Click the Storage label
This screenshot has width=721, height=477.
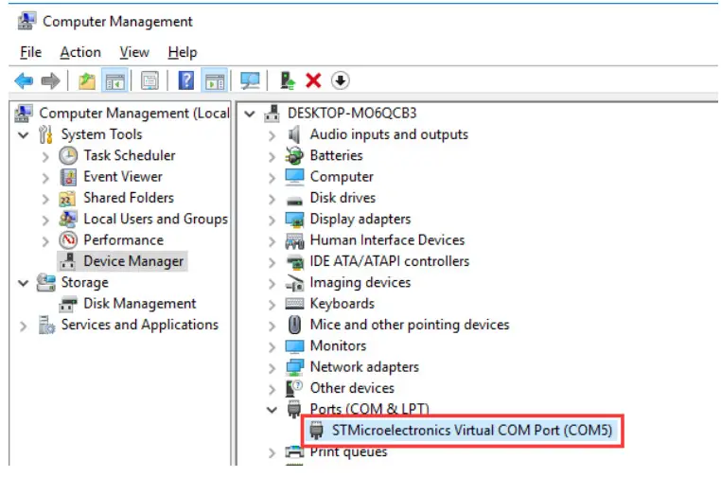(84, 282)
